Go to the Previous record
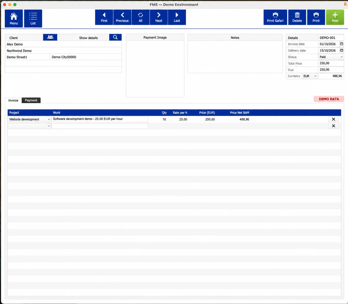The width and height of the screenshot is (348, 304). pyautogui.click(x=122, y=17)
